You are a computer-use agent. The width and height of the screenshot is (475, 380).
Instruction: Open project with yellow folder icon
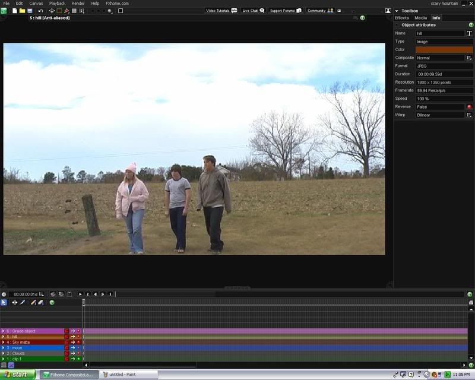pos(22,11)
